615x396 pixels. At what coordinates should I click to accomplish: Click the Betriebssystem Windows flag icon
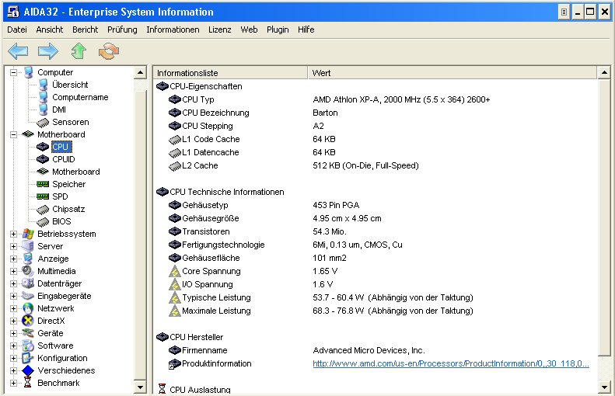28,234
